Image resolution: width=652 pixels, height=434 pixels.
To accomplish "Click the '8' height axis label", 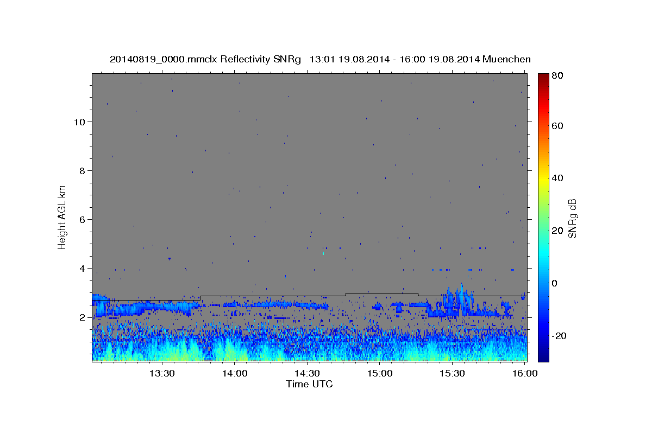I will tap(82, 170).
